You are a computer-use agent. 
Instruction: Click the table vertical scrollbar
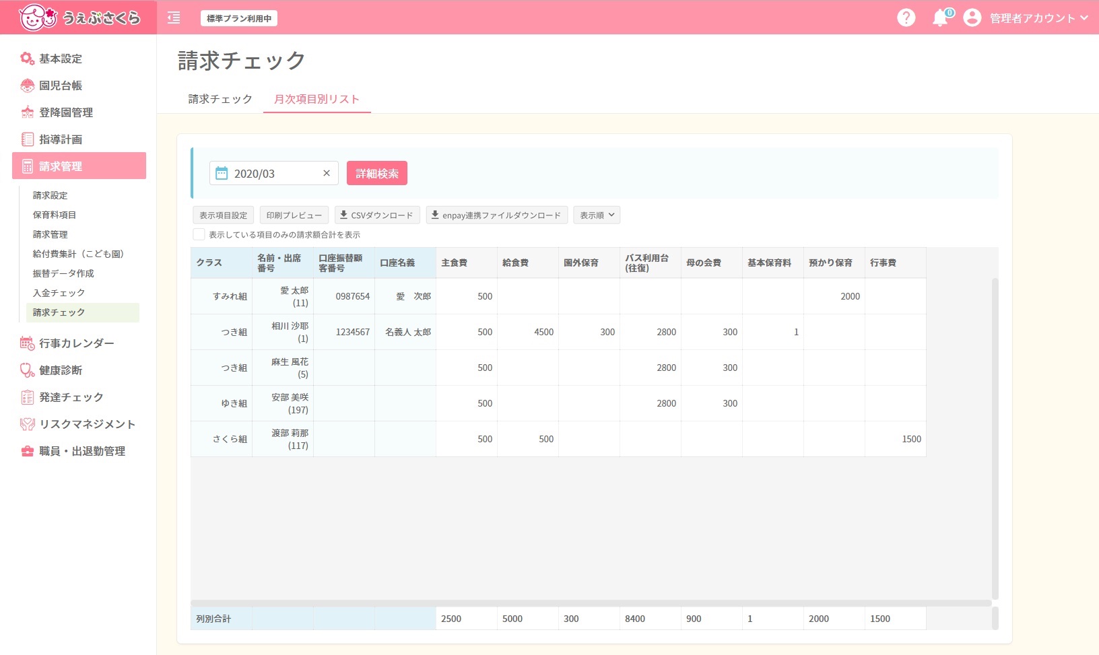995,438
